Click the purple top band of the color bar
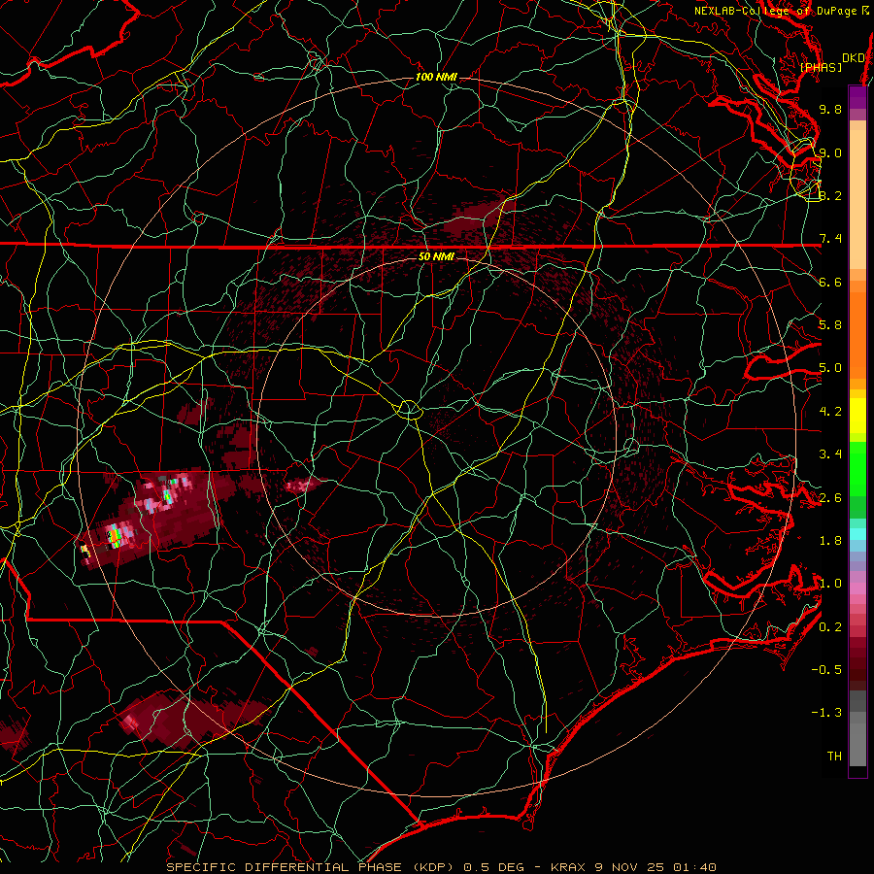 pos(857,97)
